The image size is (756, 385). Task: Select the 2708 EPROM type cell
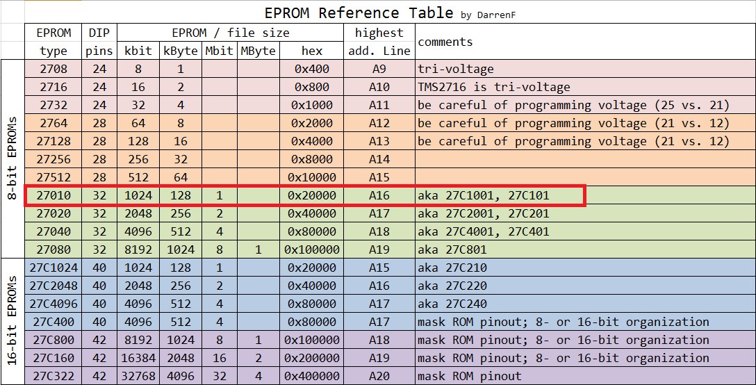pyautogui.click(x=54, y=69)
